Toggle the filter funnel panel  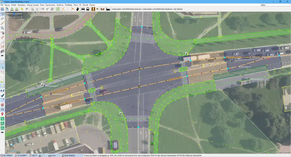(x=2, y=100)
